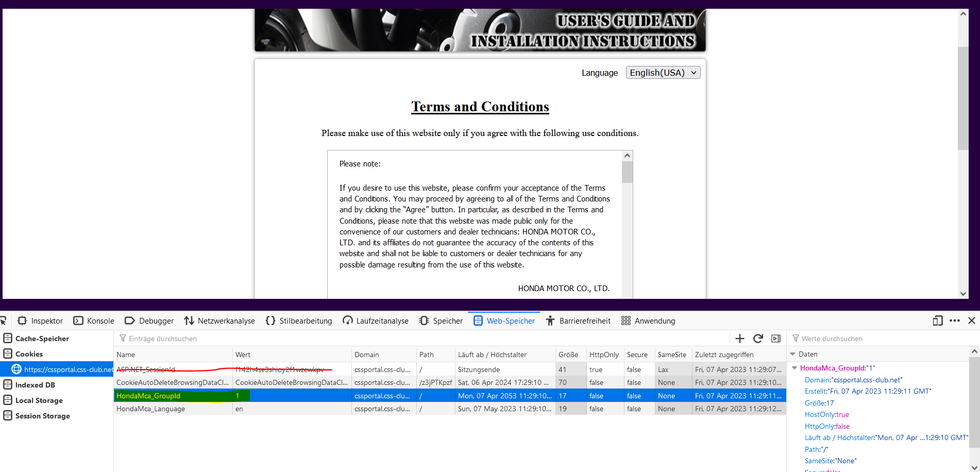Image resolution: width=980 pixels, height=472 pixels.
Task: Click the terms text box scrollbar thumb
Action: pos(627,172)
